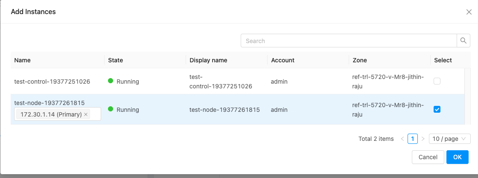Click page number 1 in pagination
Viewport: 478px width, 178px height.
[412, 139]
